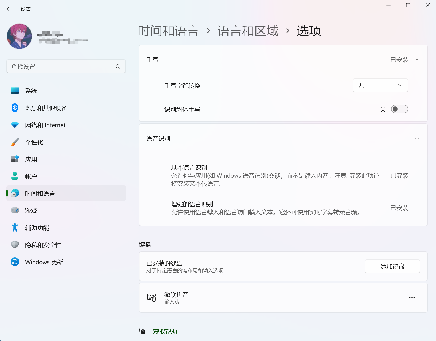Screen dimensions: 436x341
Task: Click the search magnifier icon
Action: point(118,67)
